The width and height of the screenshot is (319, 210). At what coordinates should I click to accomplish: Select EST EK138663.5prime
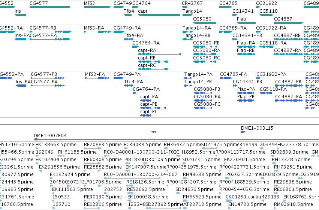click(x=56, y=145)
